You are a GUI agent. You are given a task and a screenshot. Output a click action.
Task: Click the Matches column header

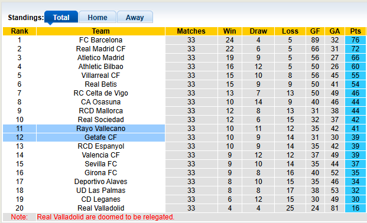coord(191,31)
